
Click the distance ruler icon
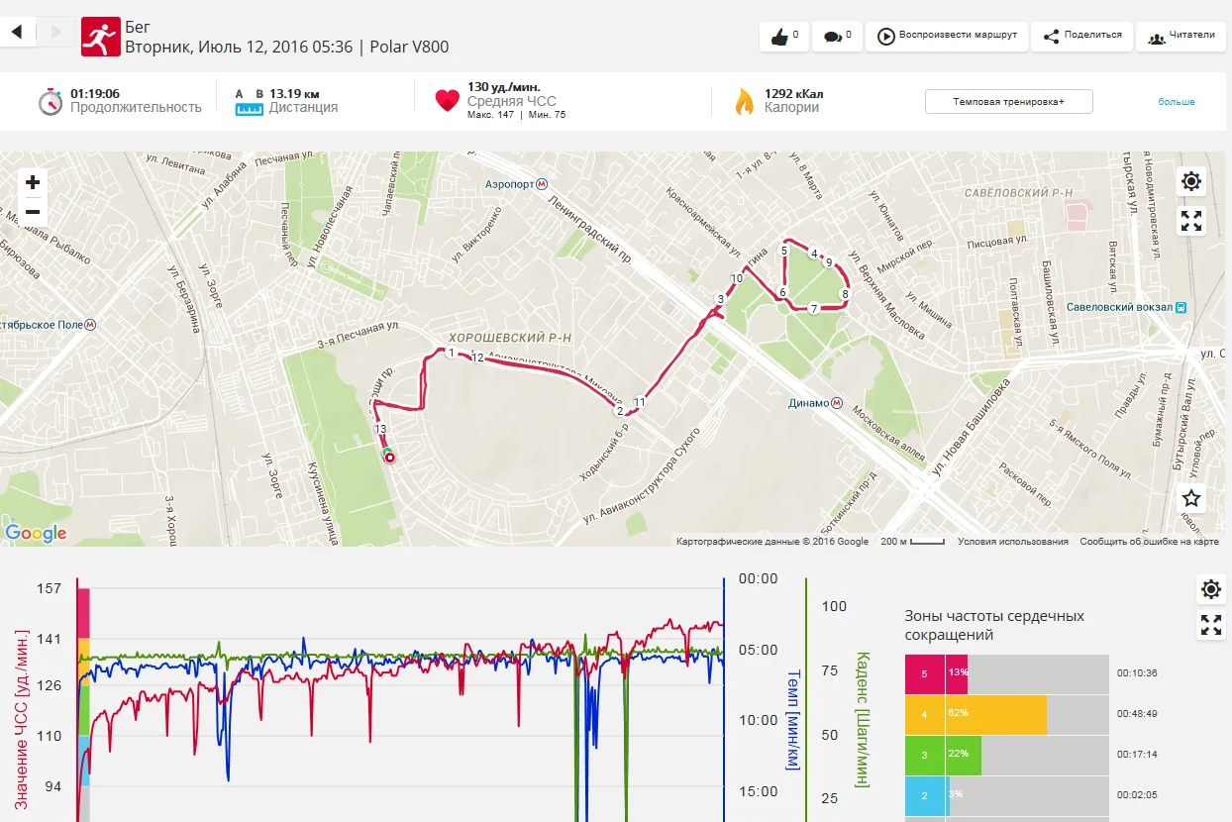coord(250,102)
